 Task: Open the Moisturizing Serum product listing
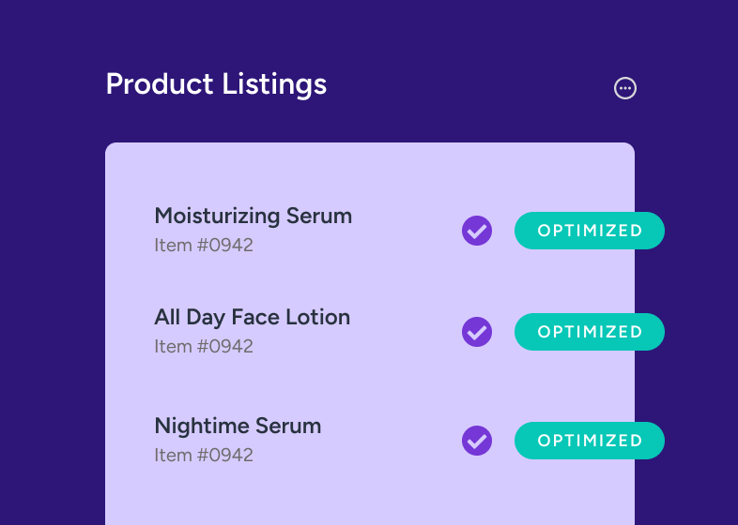pyautogui.click(x=253, y=216)
